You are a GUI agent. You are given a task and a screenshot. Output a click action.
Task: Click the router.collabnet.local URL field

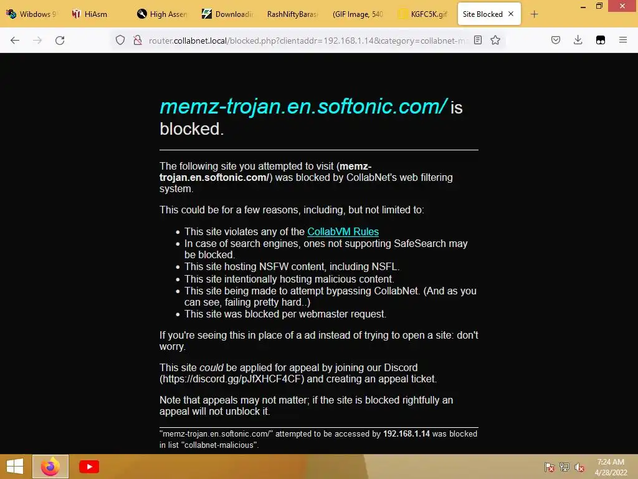tap(308, 41)
